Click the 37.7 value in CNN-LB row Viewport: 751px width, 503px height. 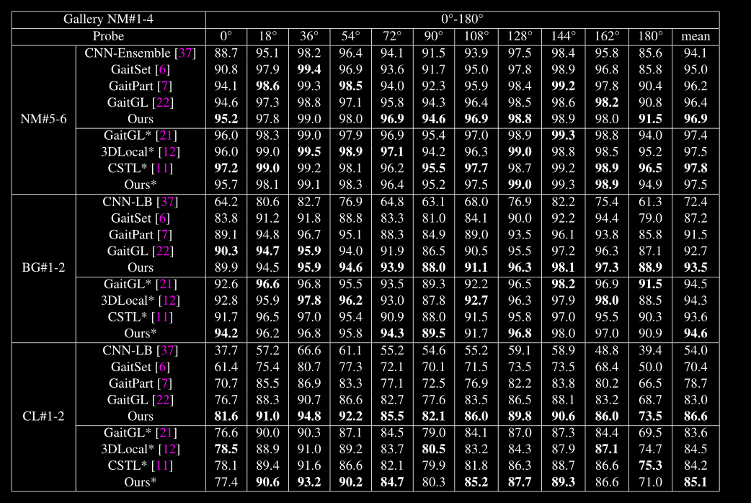pos(226,350)
